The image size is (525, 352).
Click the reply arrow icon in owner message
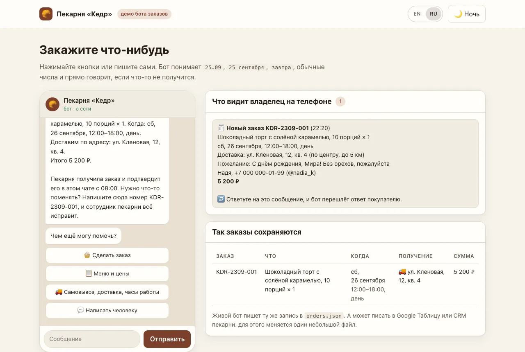tap(221, 199)
